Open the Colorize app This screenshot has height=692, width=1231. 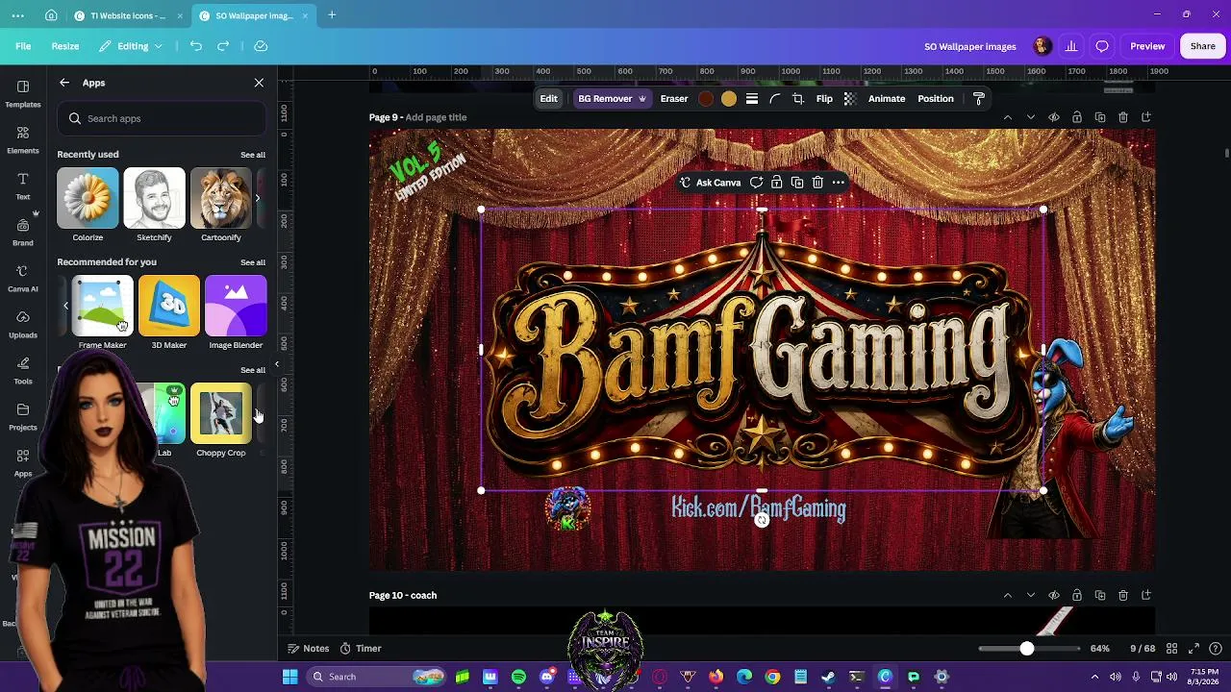(x=88, y=206)
